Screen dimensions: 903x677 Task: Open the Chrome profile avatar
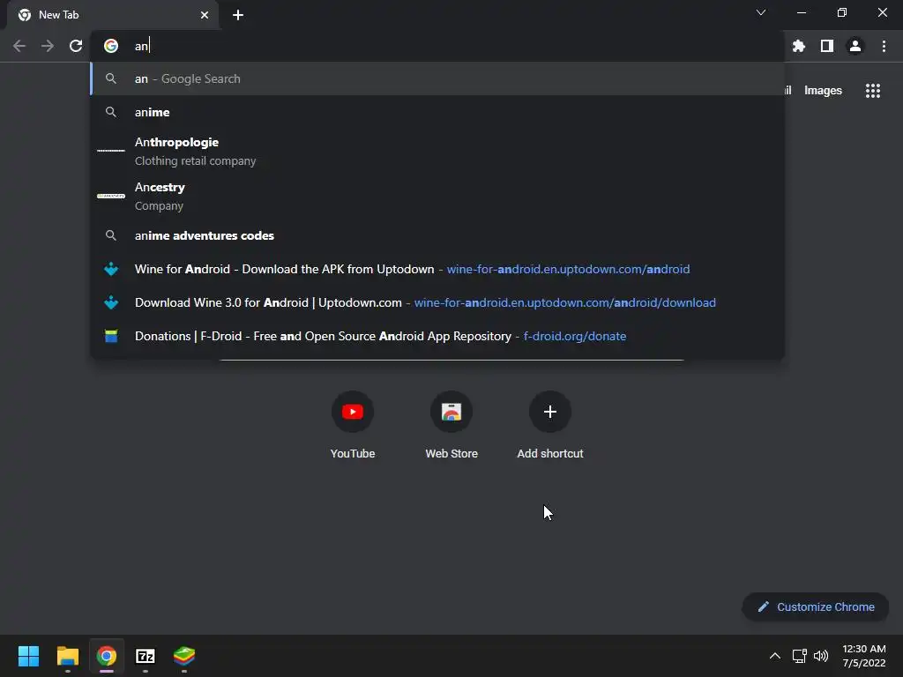point(855,46)
